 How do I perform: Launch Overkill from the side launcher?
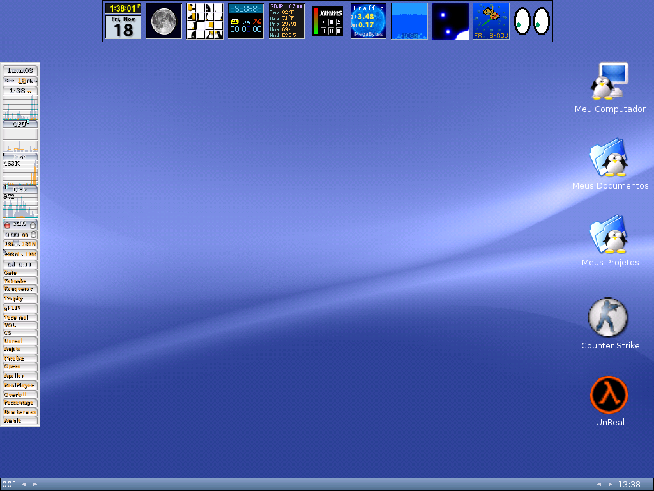coord(20,394)
